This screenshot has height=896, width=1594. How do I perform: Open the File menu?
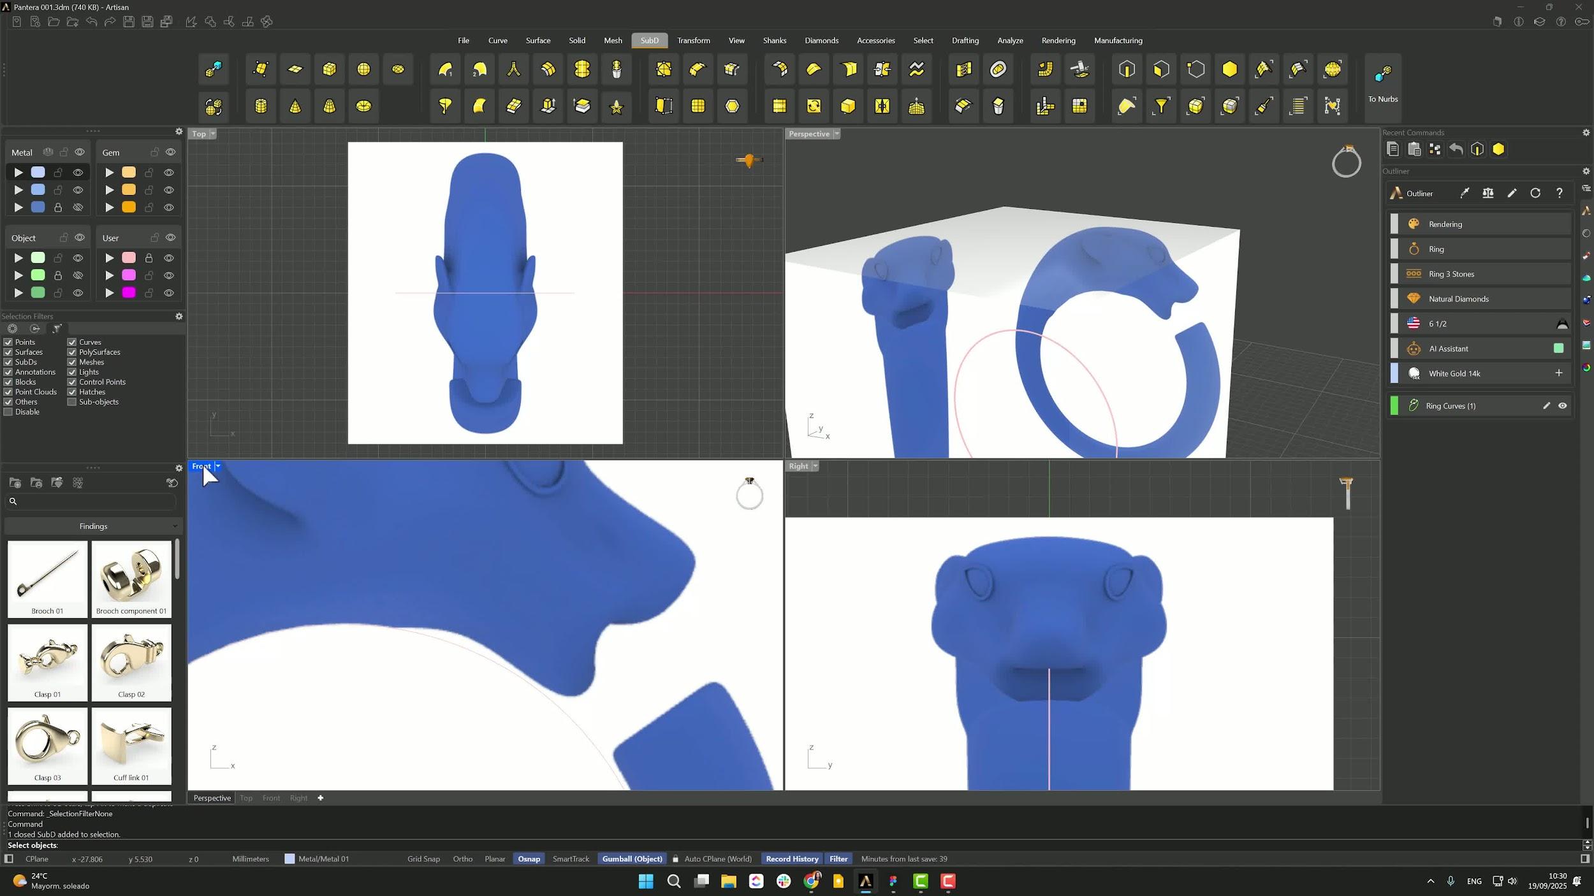click(x=464, y=41)
